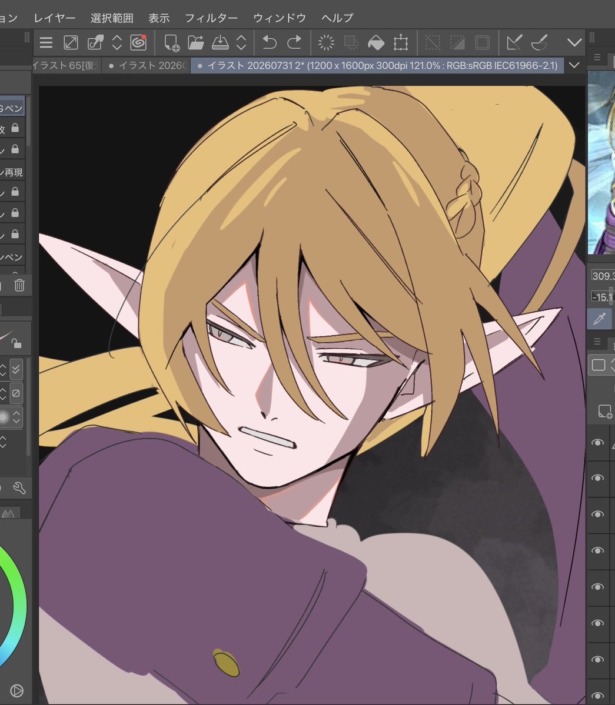The image size is (615, 705).
Task: Click the lowest stepper arrows in tool property
Action: (3, 441)
